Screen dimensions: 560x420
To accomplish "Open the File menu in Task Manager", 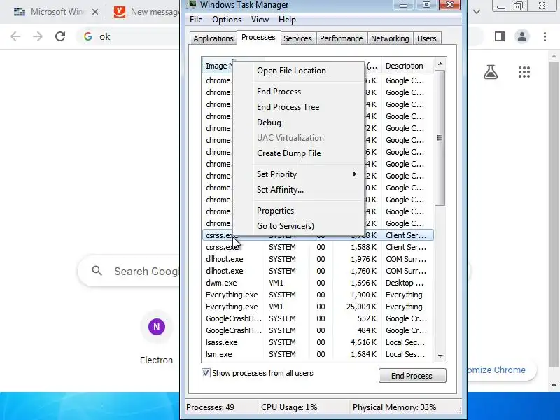I will pyautogui.click(x=196, y=20).
